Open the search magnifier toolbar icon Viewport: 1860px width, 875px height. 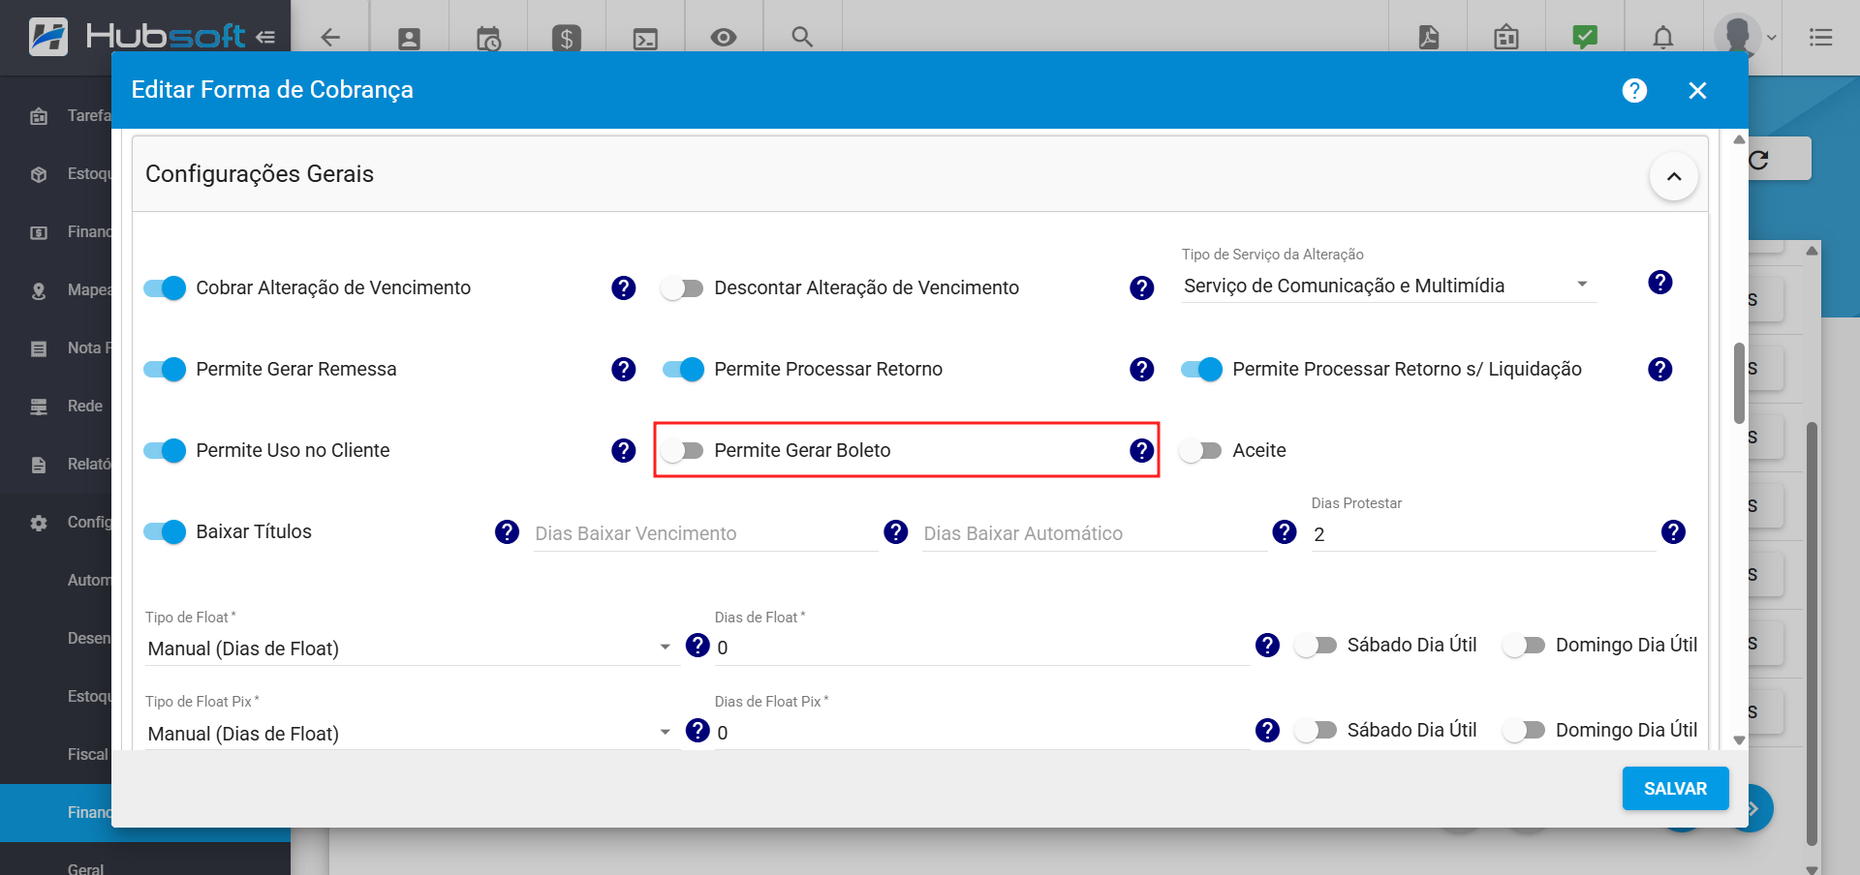coord(802,37)
